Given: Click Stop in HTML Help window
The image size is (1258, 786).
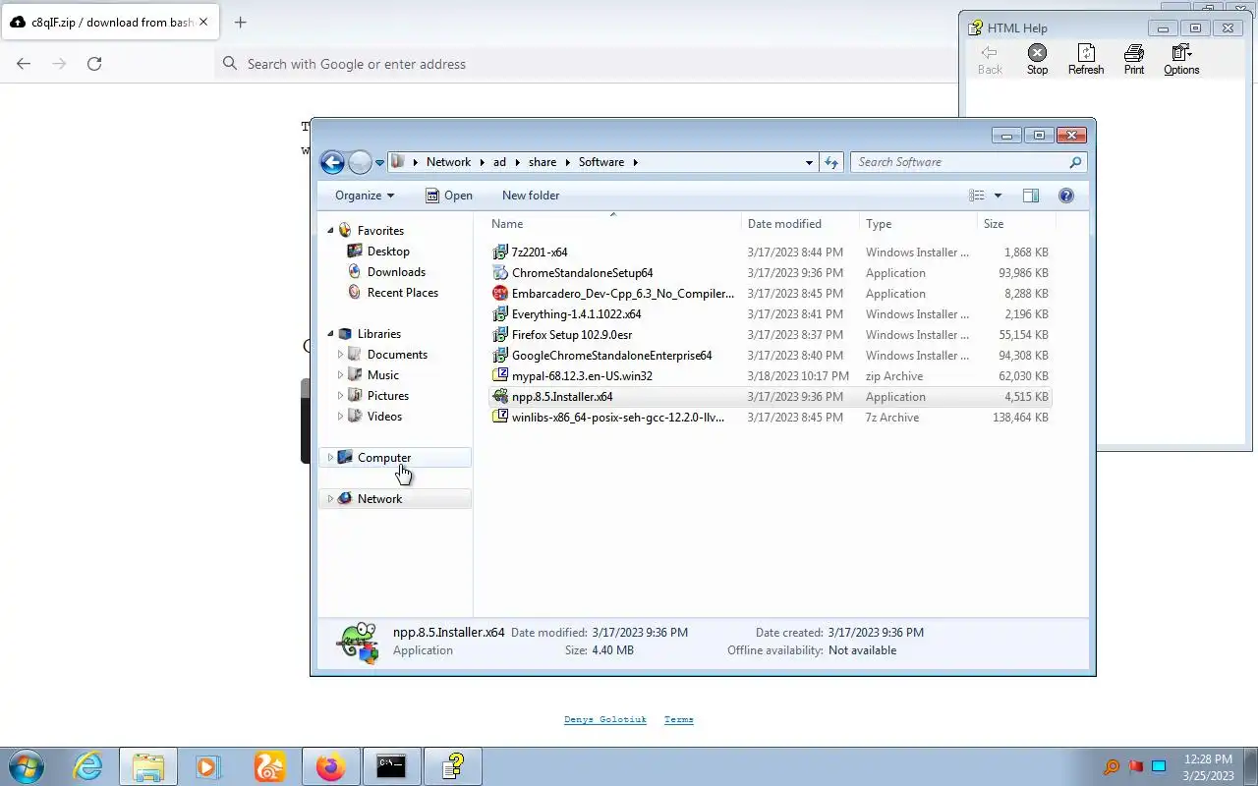Looking at the screenshot, I should pos(1037,59).
